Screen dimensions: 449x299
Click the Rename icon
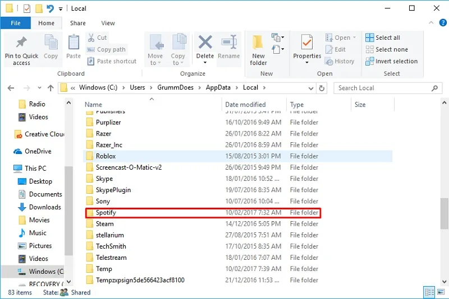coord(229,42)
